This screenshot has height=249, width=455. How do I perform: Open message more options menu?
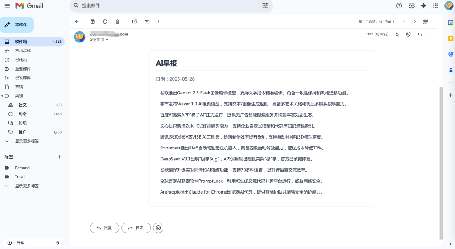coord(431,34)
